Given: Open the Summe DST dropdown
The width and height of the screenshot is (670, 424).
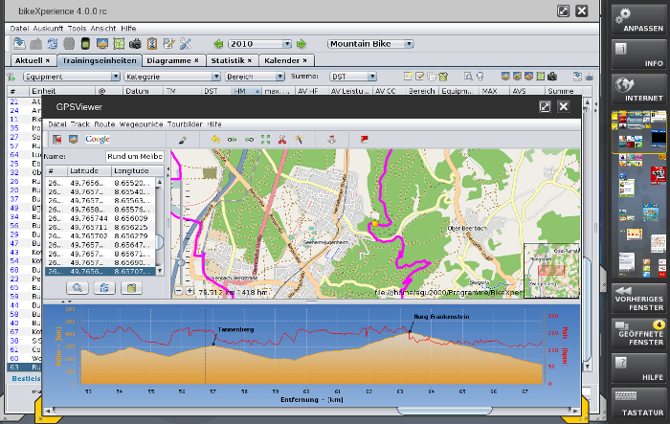Looking at the screenshot, I should pyautogui.click(x=353, y=77).
